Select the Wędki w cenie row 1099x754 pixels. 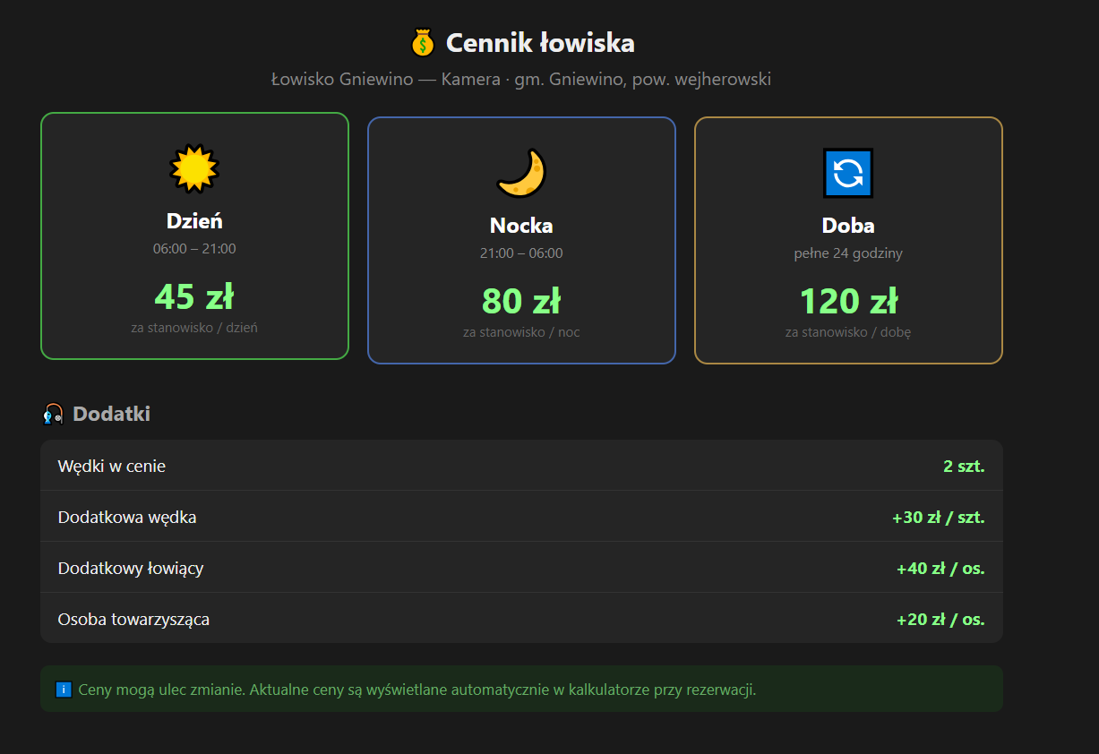click(x=112, y=466)
